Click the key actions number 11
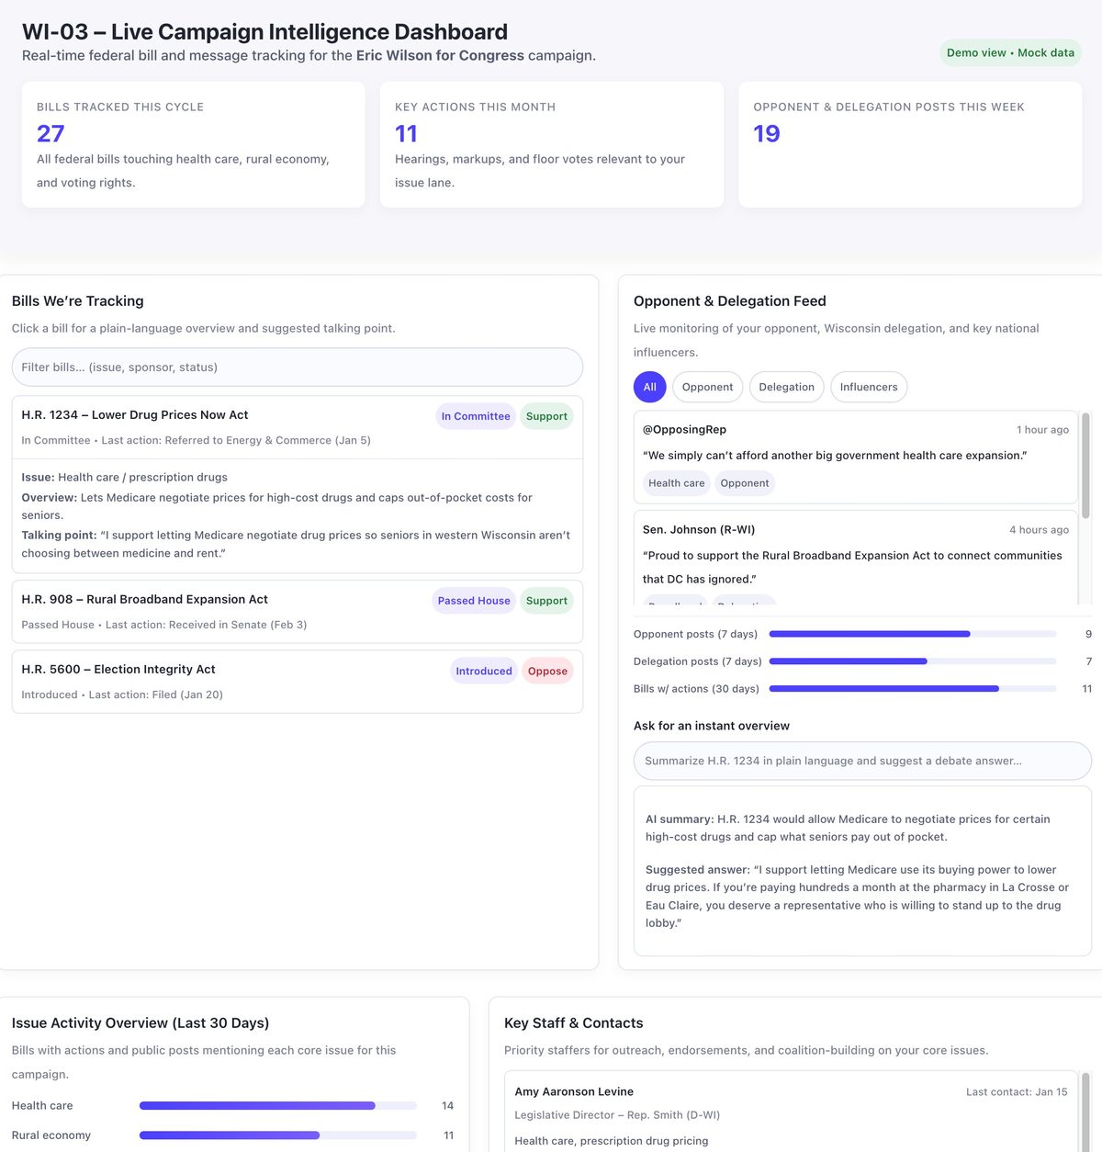The height and width of the screenshot is (1152, 1102). coord(406,134)
